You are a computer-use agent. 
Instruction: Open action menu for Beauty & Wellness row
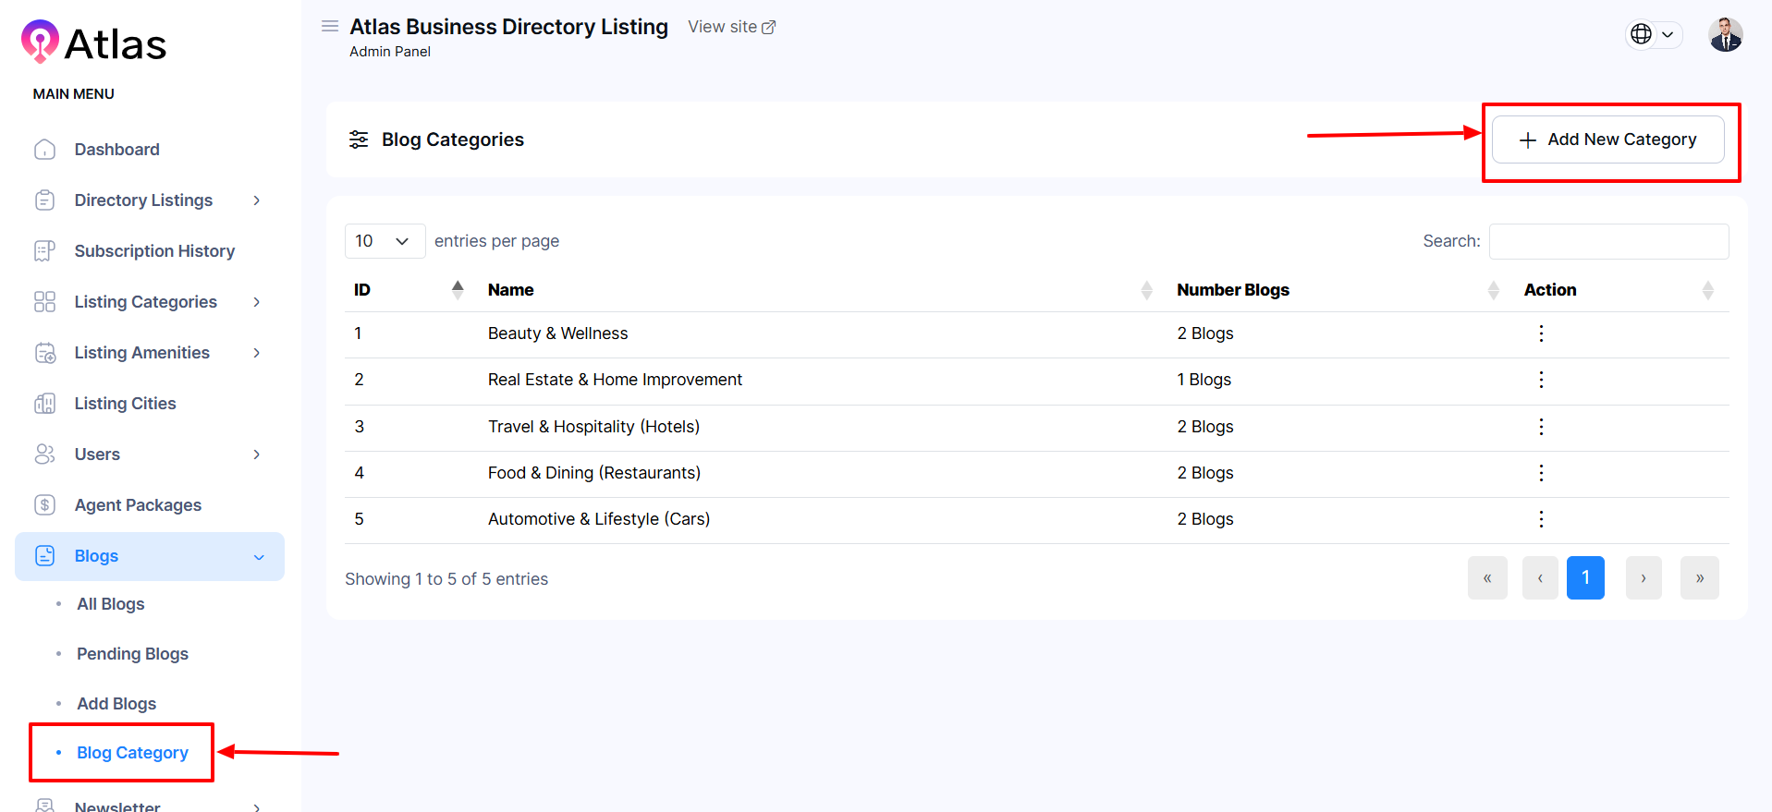click(1540, 333)
